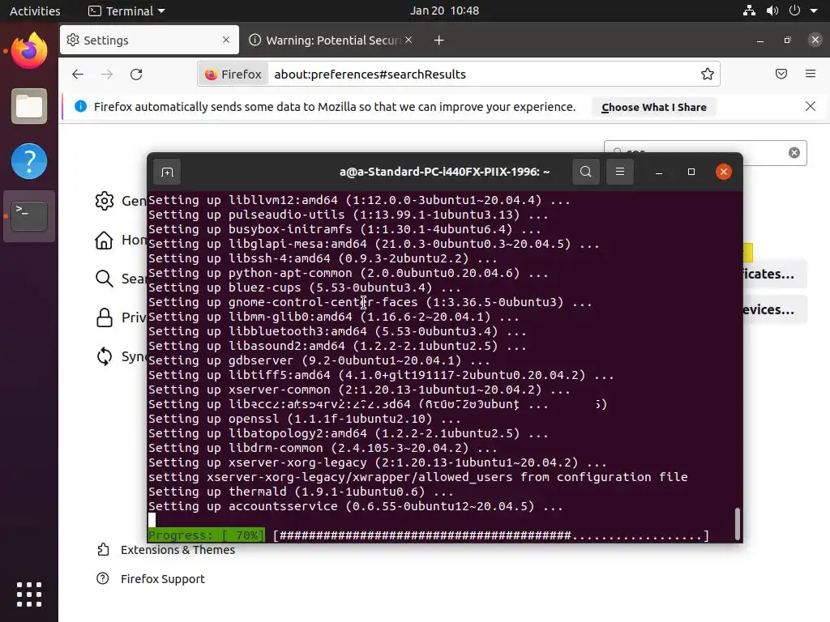Image resolution: width=830 pixels, height=622 pixels.
Task: Open Firefox hamburger menu
Action: point(811,74)
